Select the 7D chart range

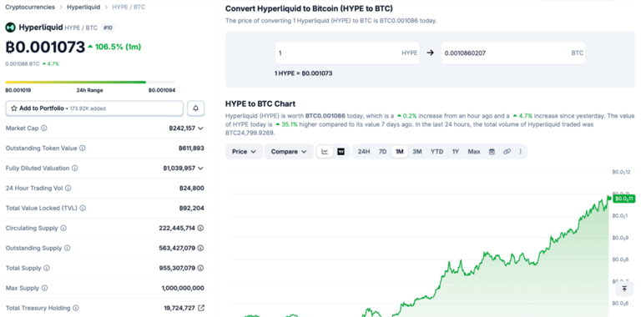click(x=382, y=152)
